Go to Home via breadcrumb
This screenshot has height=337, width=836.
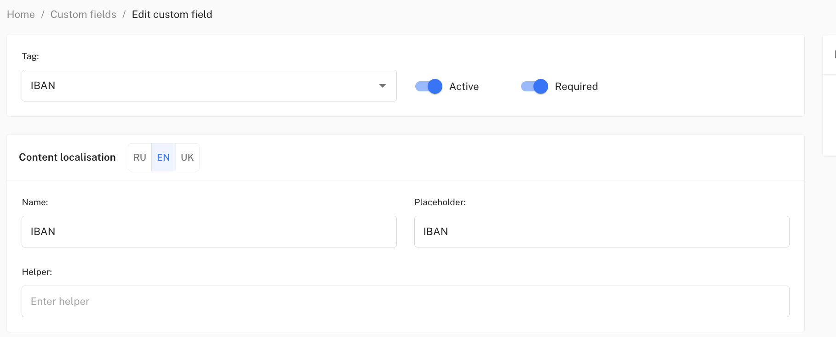[x=21, y=15]
